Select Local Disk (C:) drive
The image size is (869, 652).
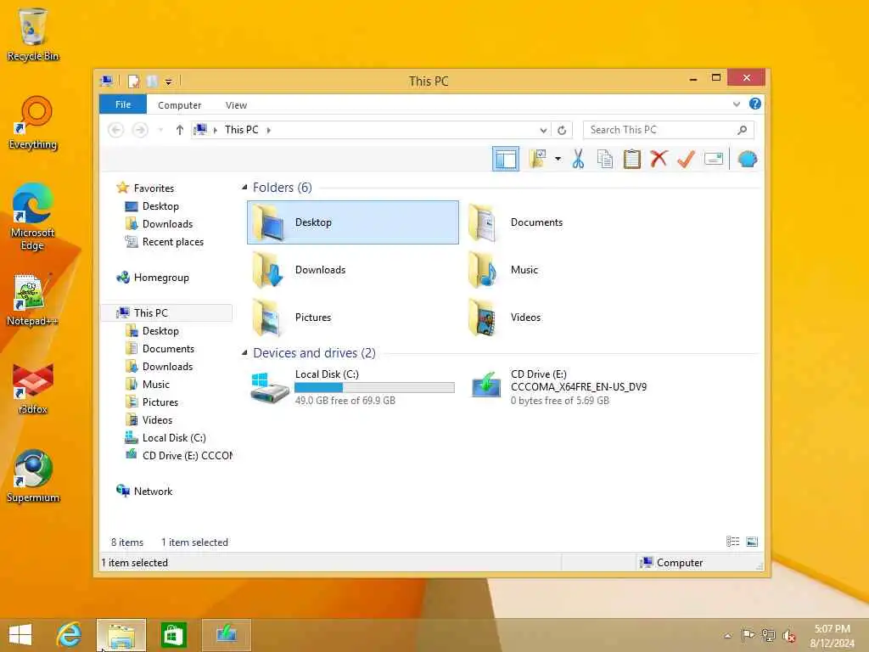353,387
